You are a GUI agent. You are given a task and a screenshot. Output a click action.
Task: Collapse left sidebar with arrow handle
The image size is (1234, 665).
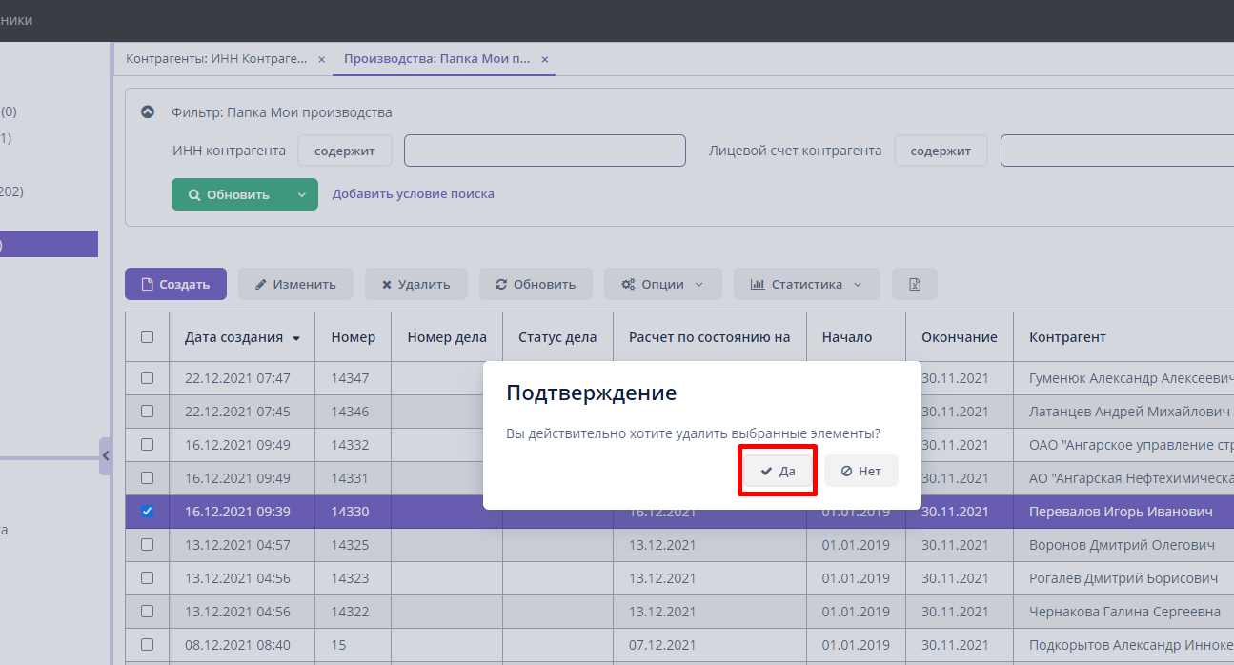[x=105, y=455]
